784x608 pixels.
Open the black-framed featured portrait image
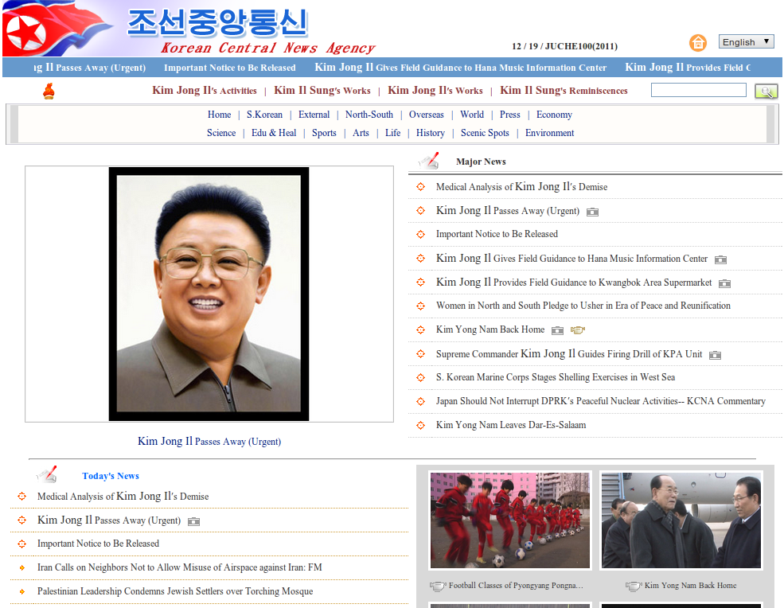pyautogui.click(x=209, y=294)
